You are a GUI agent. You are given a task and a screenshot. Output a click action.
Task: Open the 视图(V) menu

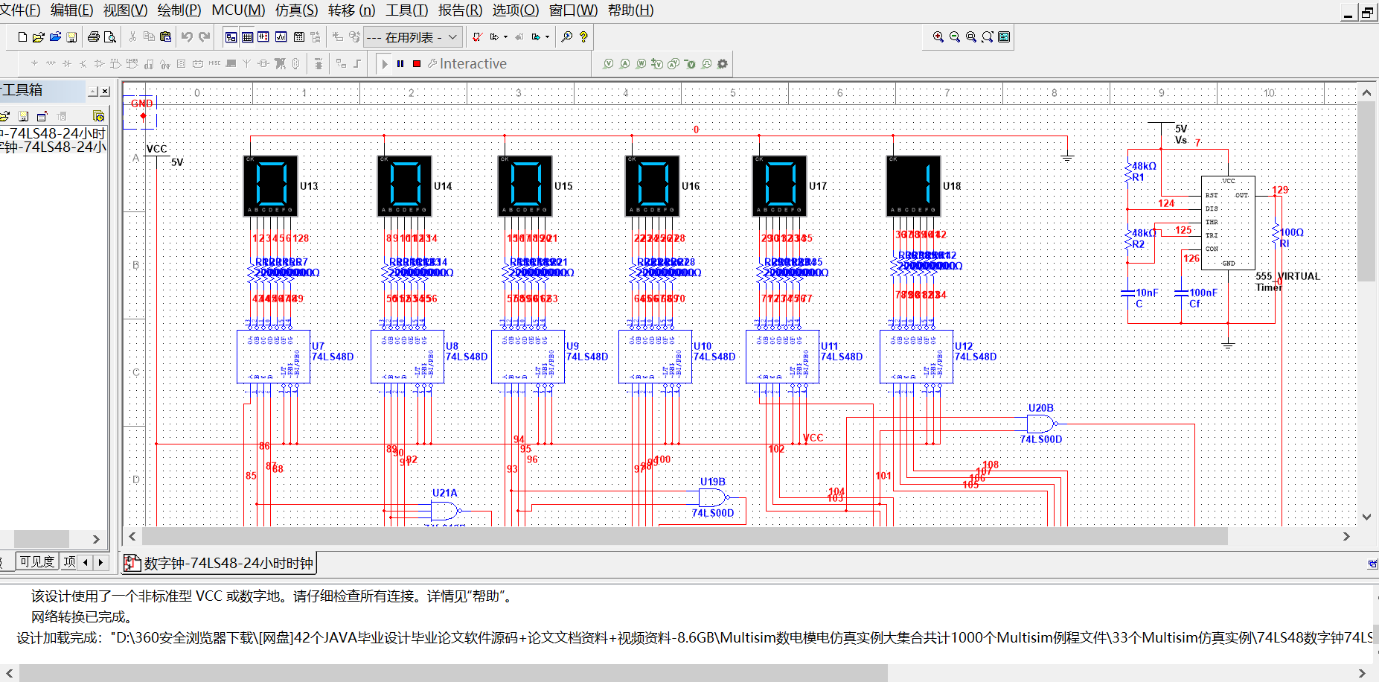(126, 10)
